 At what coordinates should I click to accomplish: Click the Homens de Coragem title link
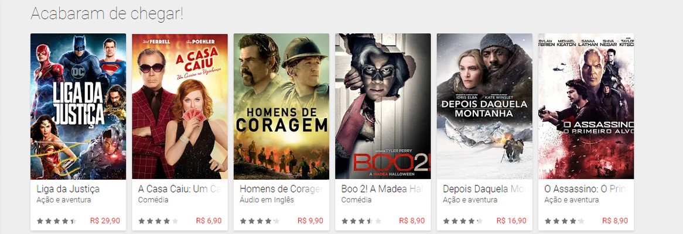281,189
